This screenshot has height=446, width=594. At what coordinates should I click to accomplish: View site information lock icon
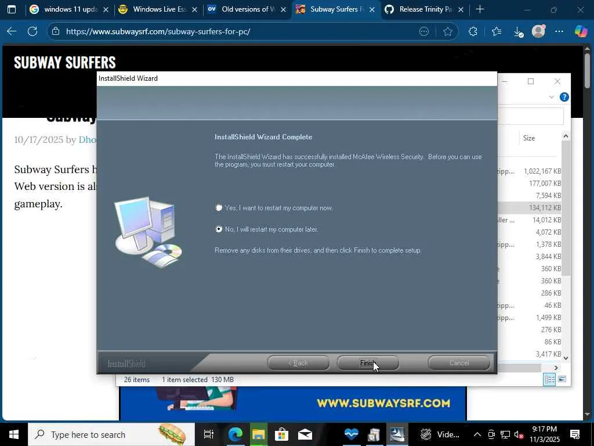pyautogui.click(x=56, y=31)
